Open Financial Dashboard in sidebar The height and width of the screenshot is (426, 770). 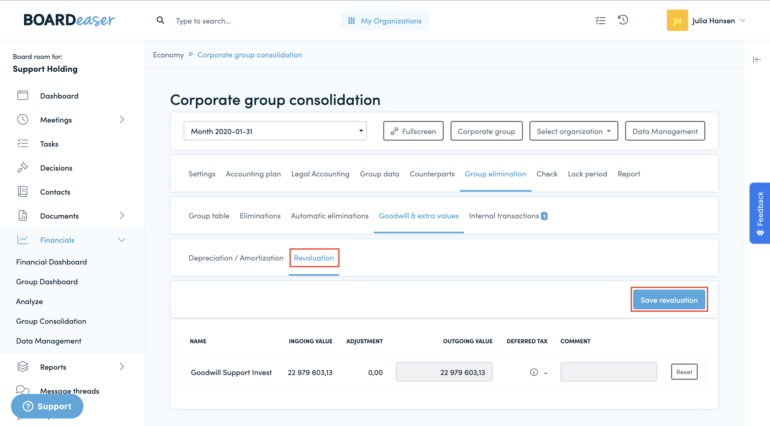coord(51,262)
